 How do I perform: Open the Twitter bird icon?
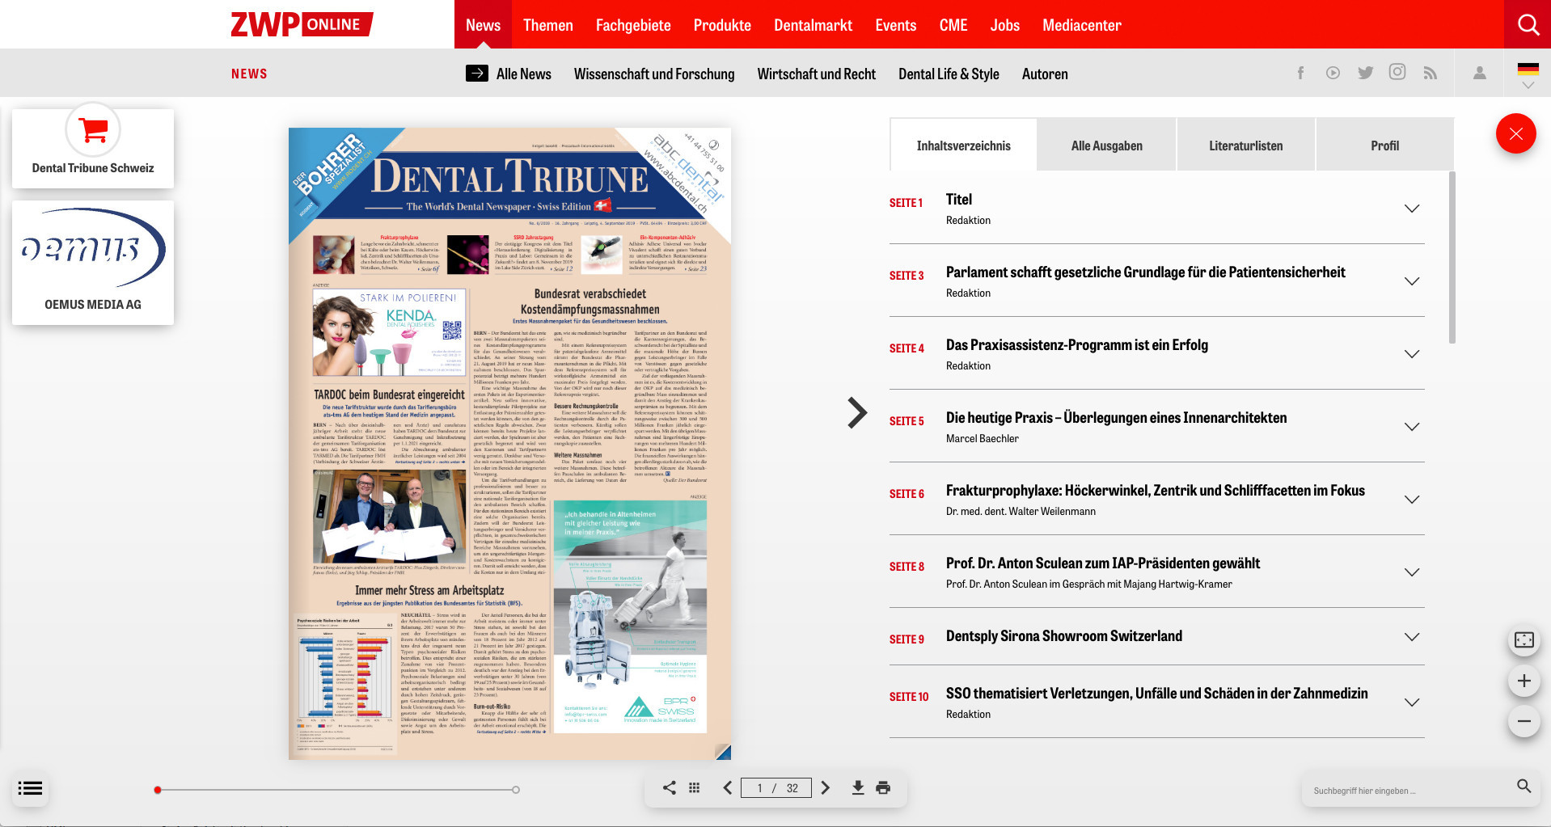pos(1366,73)
